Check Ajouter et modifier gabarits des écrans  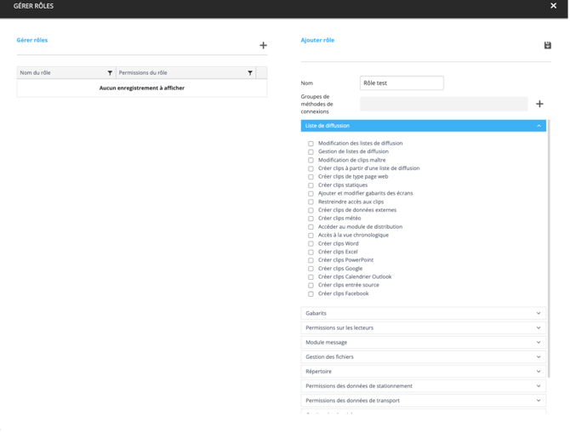(311, 194)
